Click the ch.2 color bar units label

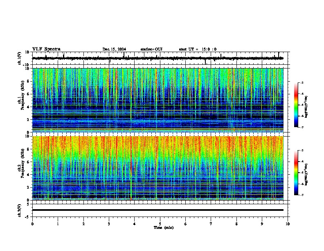[306, 174]
